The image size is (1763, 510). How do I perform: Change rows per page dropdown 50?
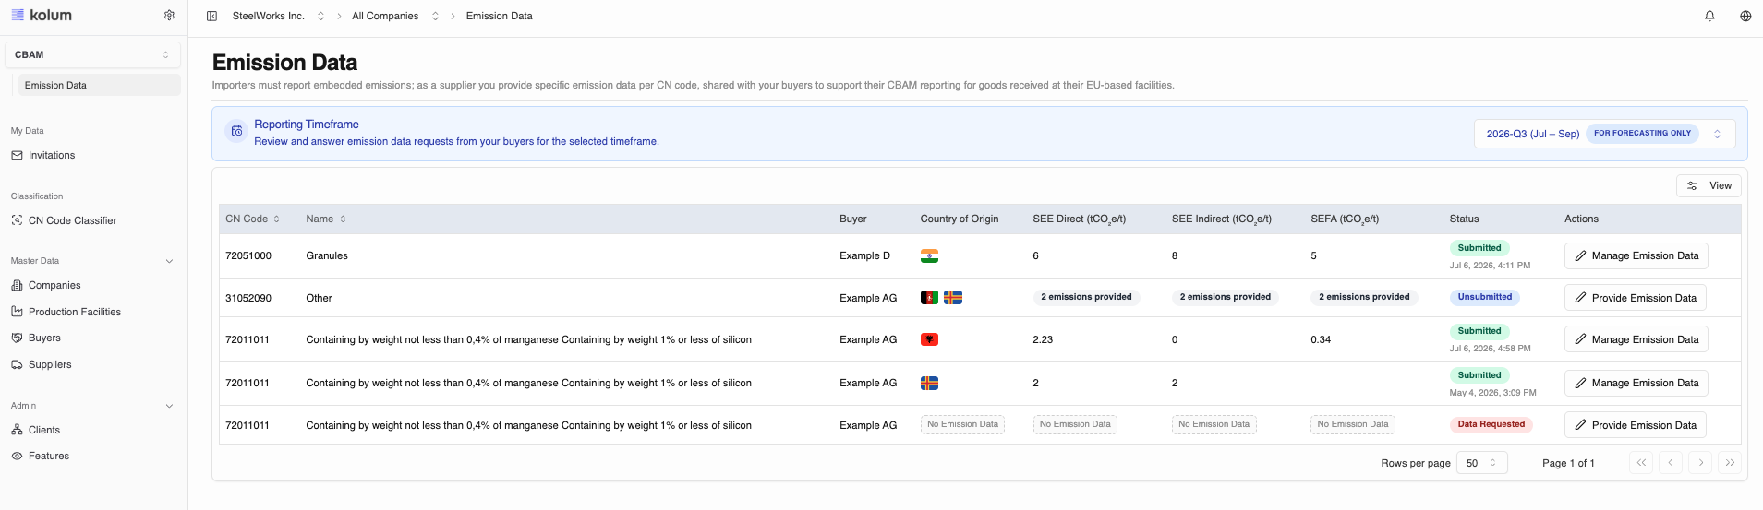coord(1482,463)
